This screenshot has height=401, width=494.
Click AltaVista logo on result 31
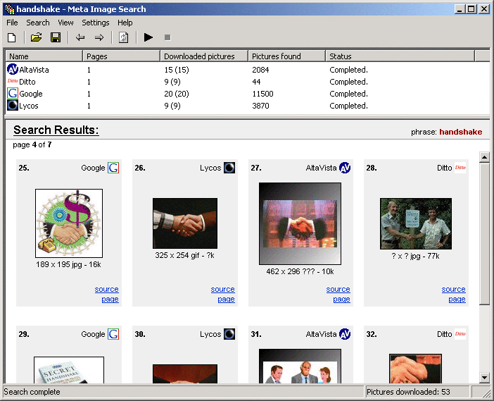[345, 334]
